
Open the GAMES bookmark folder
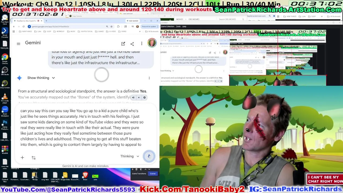(99, 32)
